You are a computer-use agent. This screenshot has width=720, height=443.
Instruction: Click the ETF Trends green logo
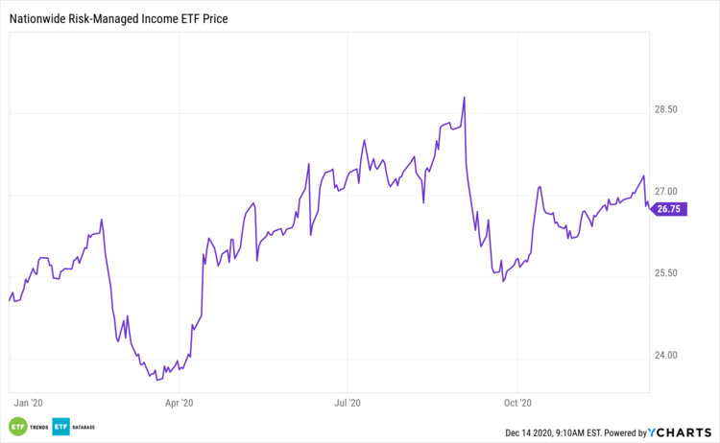(x=16, y=426)
